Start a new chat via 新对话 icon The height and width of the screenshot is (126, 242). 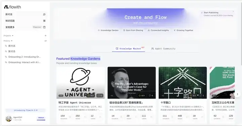pos(44,14)
